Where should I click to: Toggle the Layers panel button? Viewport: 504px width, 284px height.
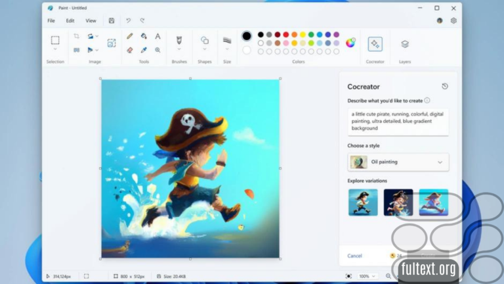405,44
